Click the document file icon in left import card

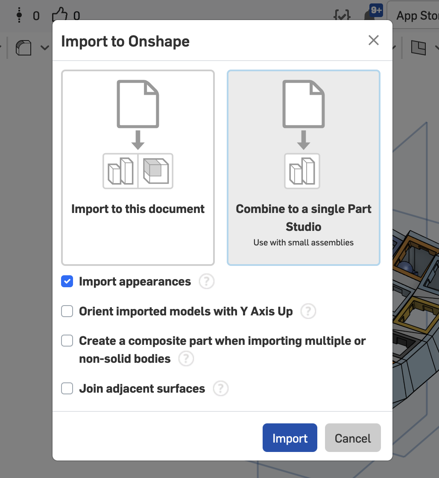pos(138,104)
